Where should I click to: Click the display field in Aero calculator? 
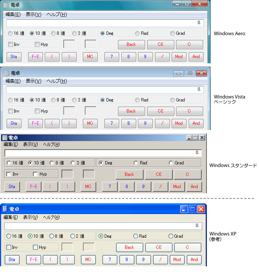105,23
